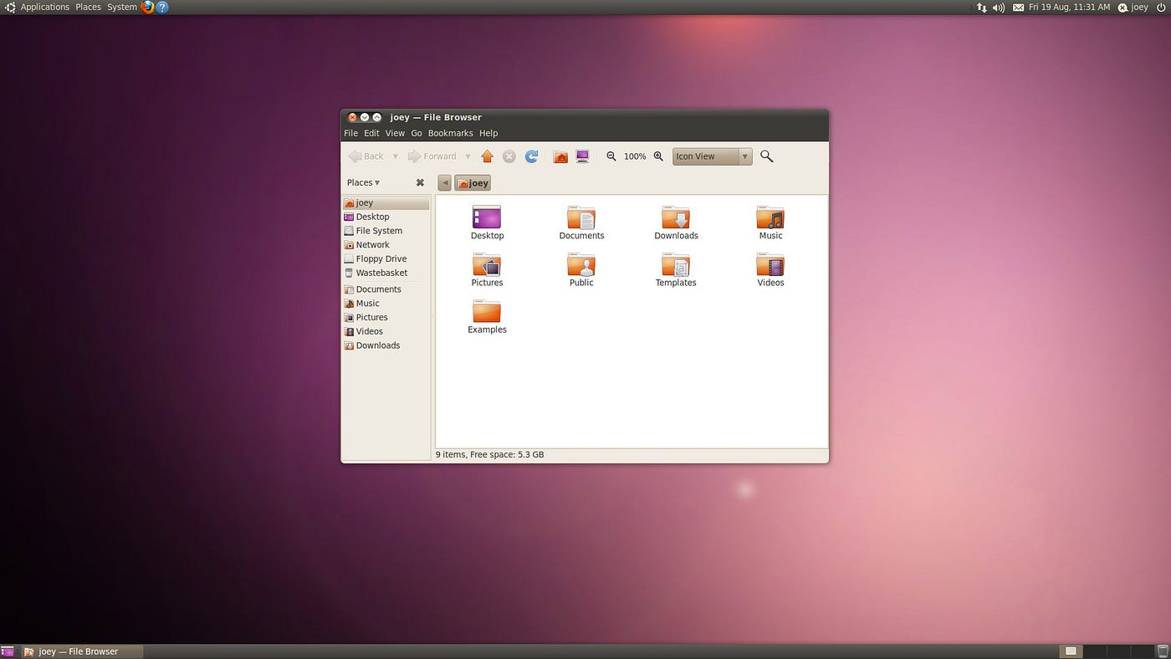Show desktop using bottom-left panel button
The width and height of the screenshot is (1171, 659).
[7, 651]
